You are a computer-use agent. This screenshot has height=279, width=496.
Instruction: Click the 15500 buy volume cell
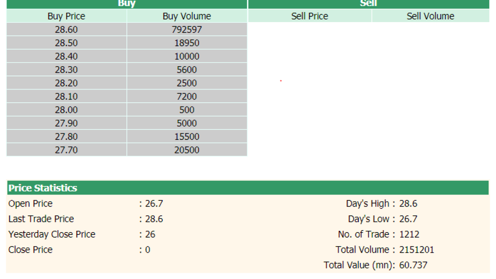[187, 136]
